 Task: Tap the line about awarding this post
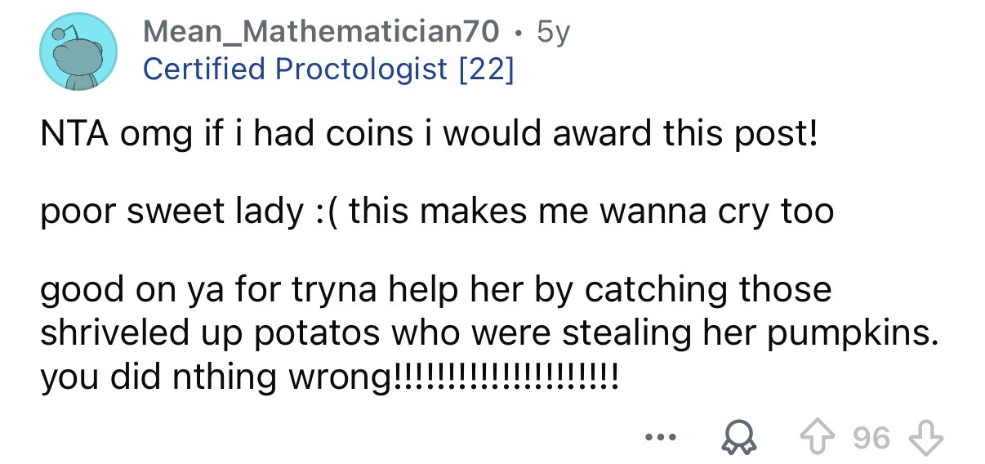[x=428, y=134]
